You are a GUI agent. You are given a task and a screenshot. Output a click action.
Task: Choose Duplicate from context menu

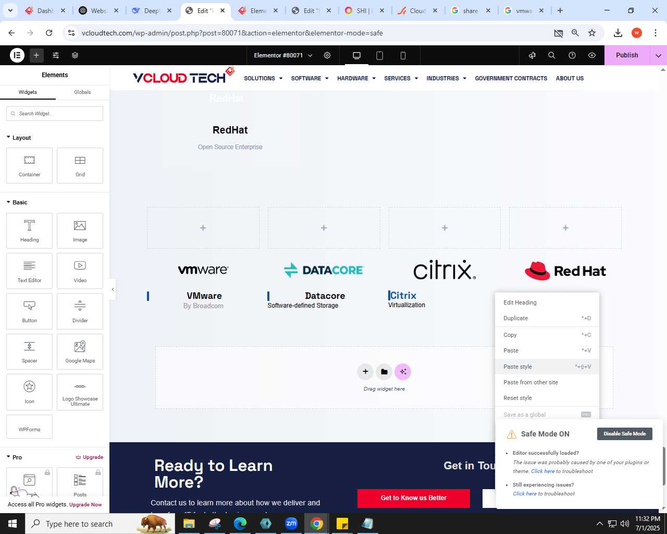click(x=547, y=318)
